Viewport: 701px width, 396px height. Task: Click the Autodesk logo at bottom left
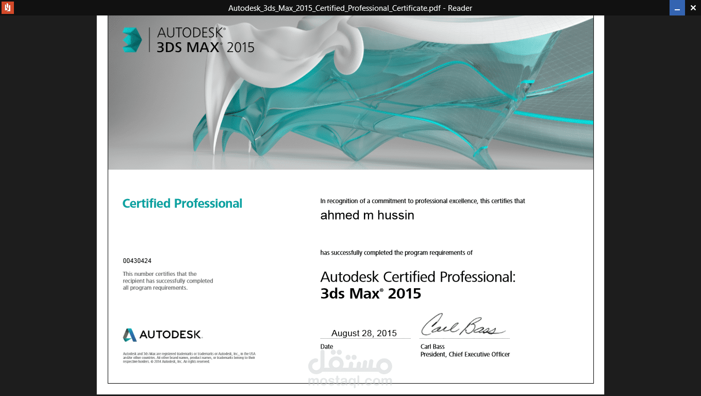point(162,335)
